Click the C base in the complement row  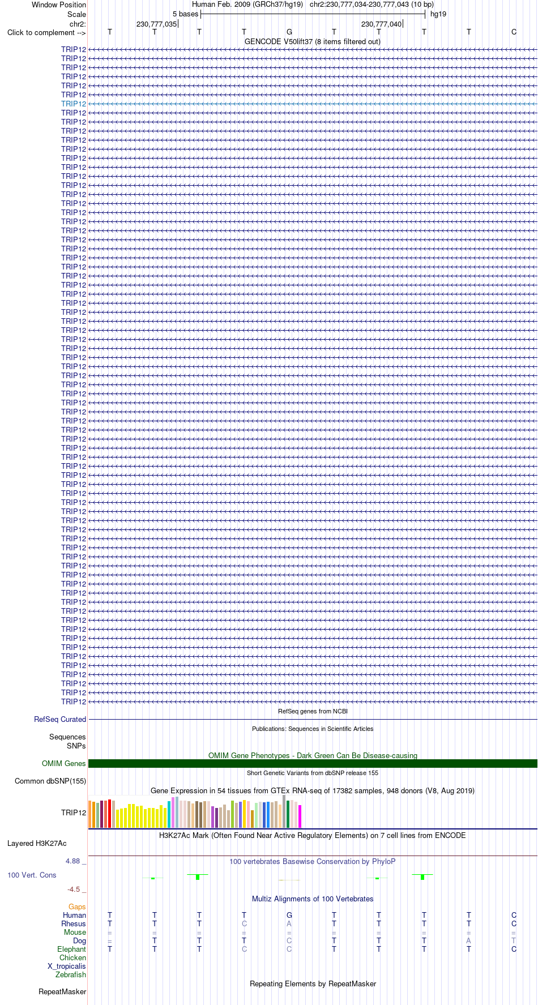click(x=514, y=32)
